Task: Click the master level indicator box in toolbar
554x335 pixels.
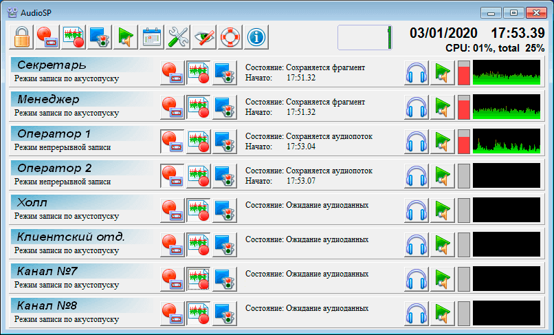Action: point(364,37)
